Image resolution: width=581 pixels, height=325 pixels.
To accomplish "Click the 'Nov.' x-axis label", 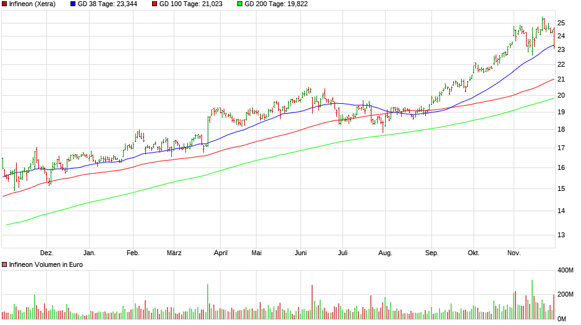I will 514,253.
